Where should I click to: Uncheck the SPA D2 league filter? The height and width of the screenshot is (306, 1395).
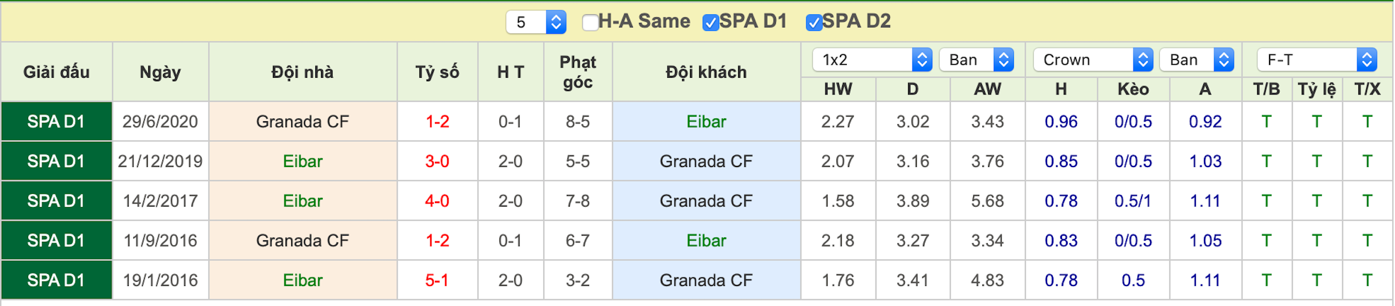(x=813, y=22)
